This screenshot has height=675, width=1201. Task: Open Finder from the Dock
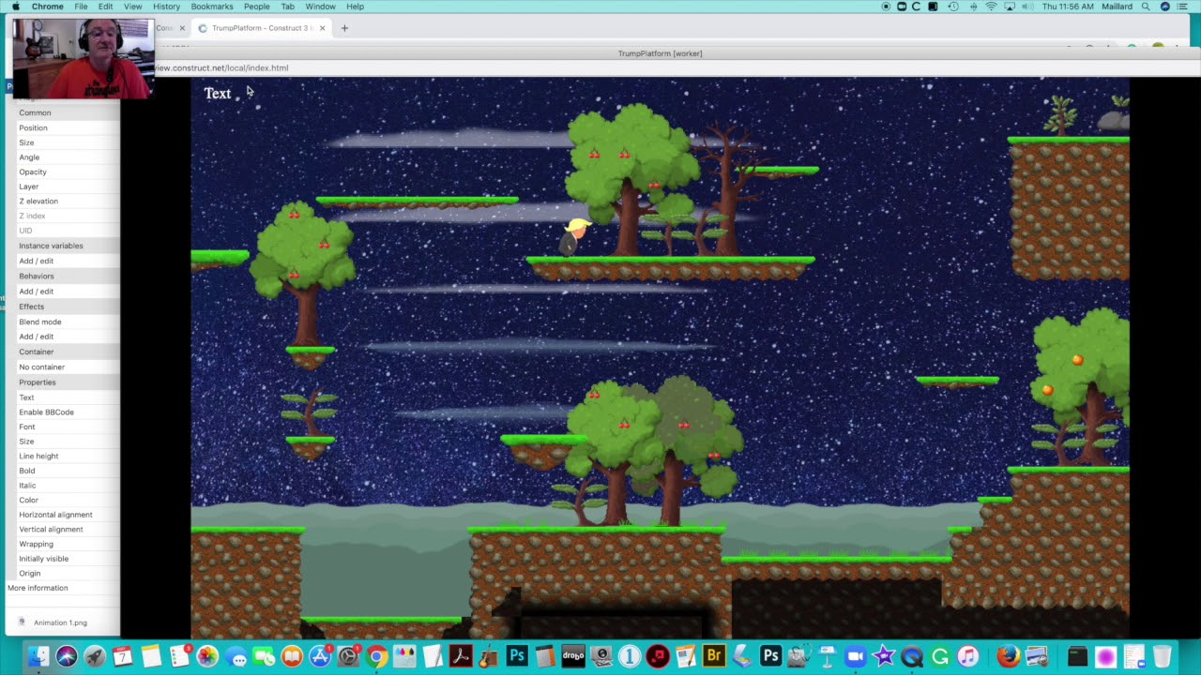38,656
